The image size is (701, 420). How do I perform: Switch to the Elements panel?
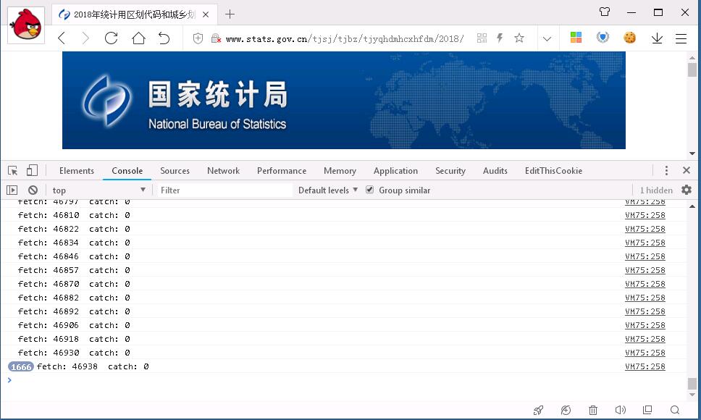(77, 171)
